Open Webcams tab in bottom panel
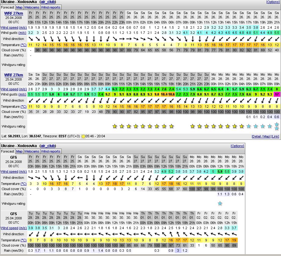The width and height of the screenshot is (281, 256). tap(32, 151)
